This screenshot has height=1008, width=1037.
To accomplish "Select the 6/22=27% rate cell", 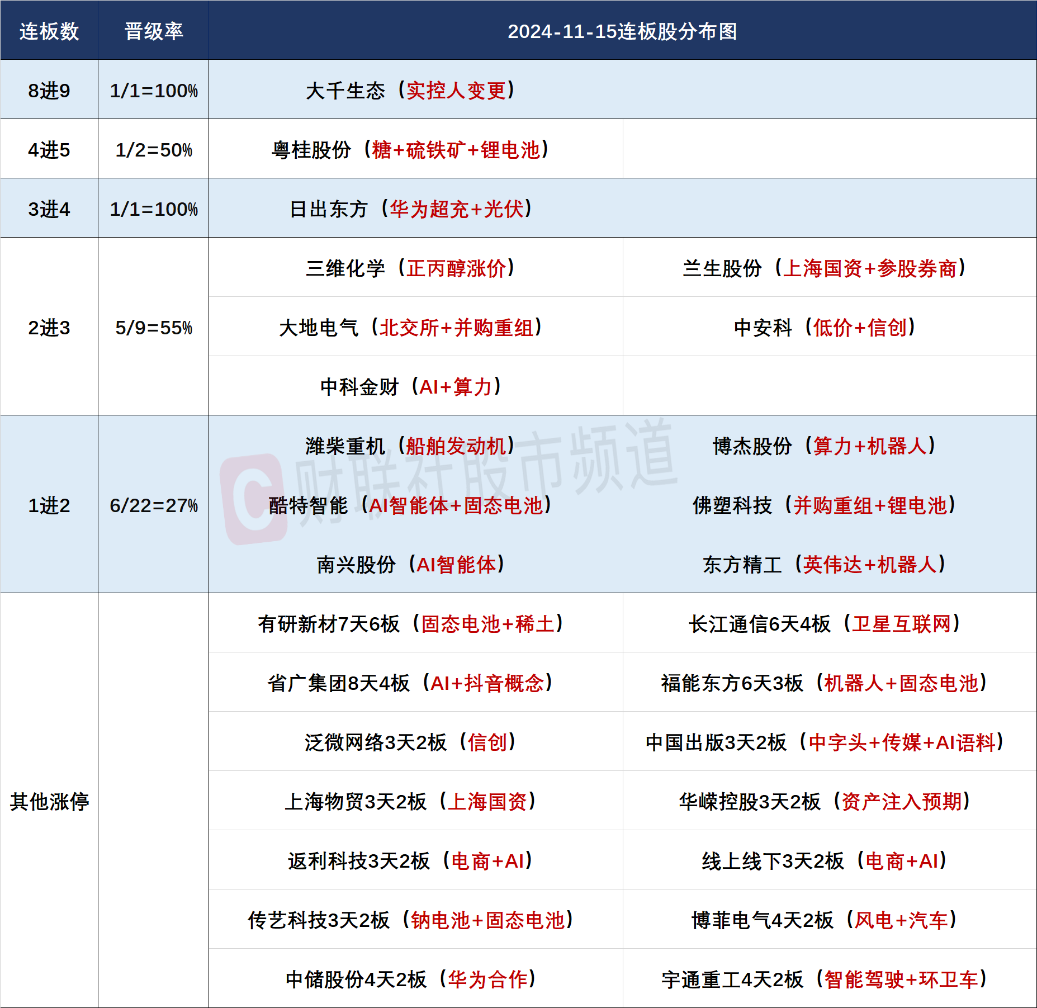I will coord(154,505).
